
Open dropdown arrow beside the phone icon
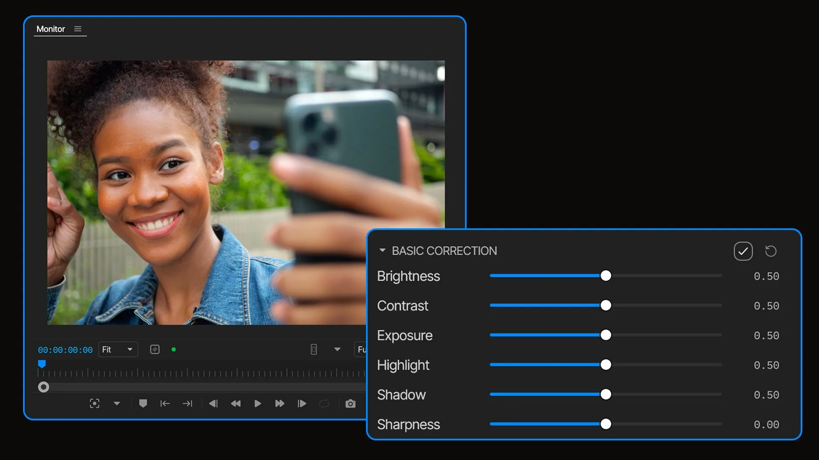(x=337, y=349)
